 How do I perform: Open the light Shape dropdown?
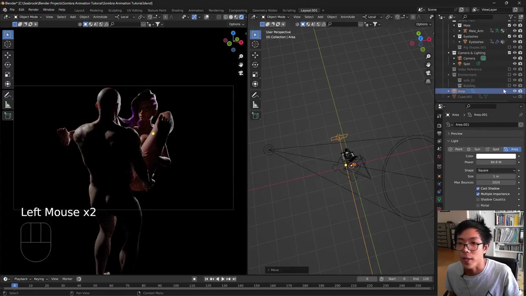click(496, 170)
